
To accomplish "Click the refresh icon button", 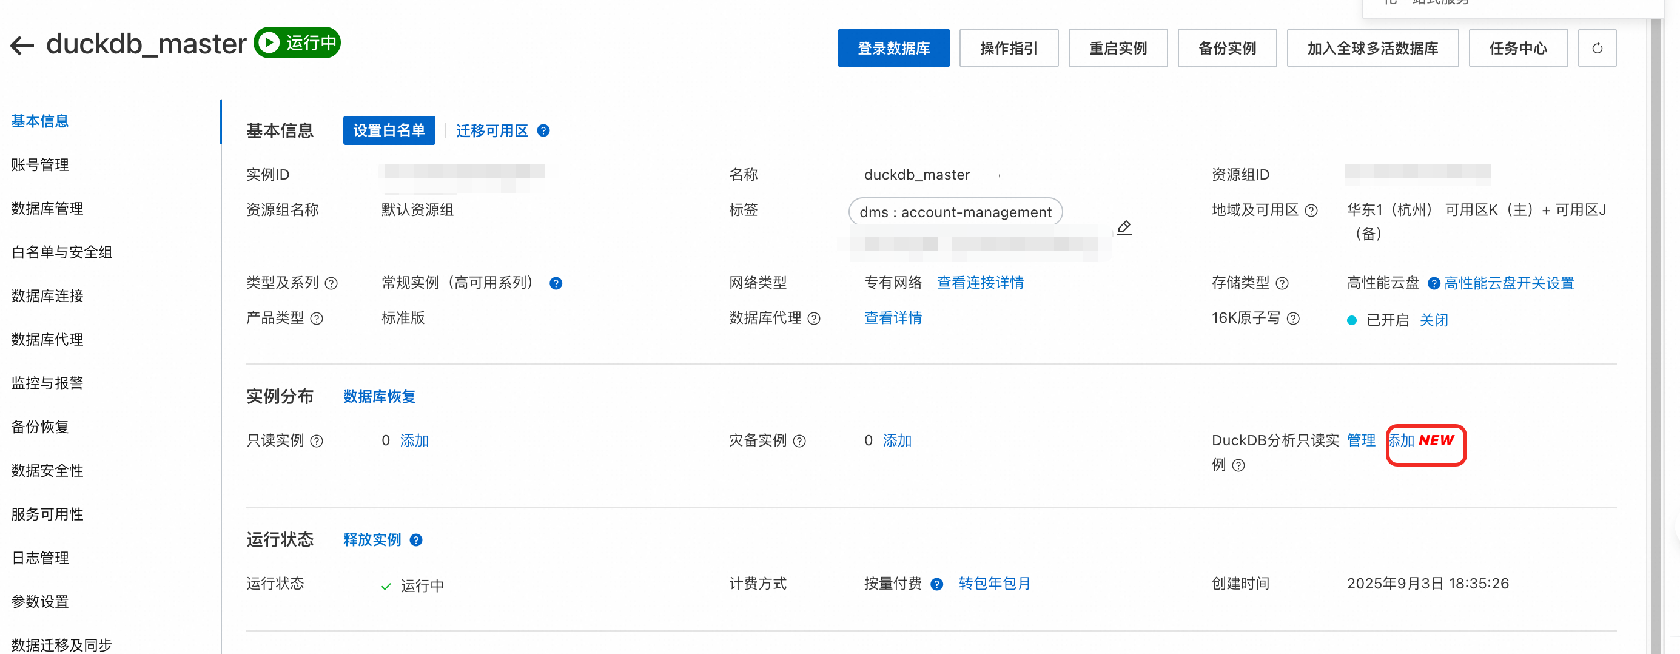I will pos(1596,49).
